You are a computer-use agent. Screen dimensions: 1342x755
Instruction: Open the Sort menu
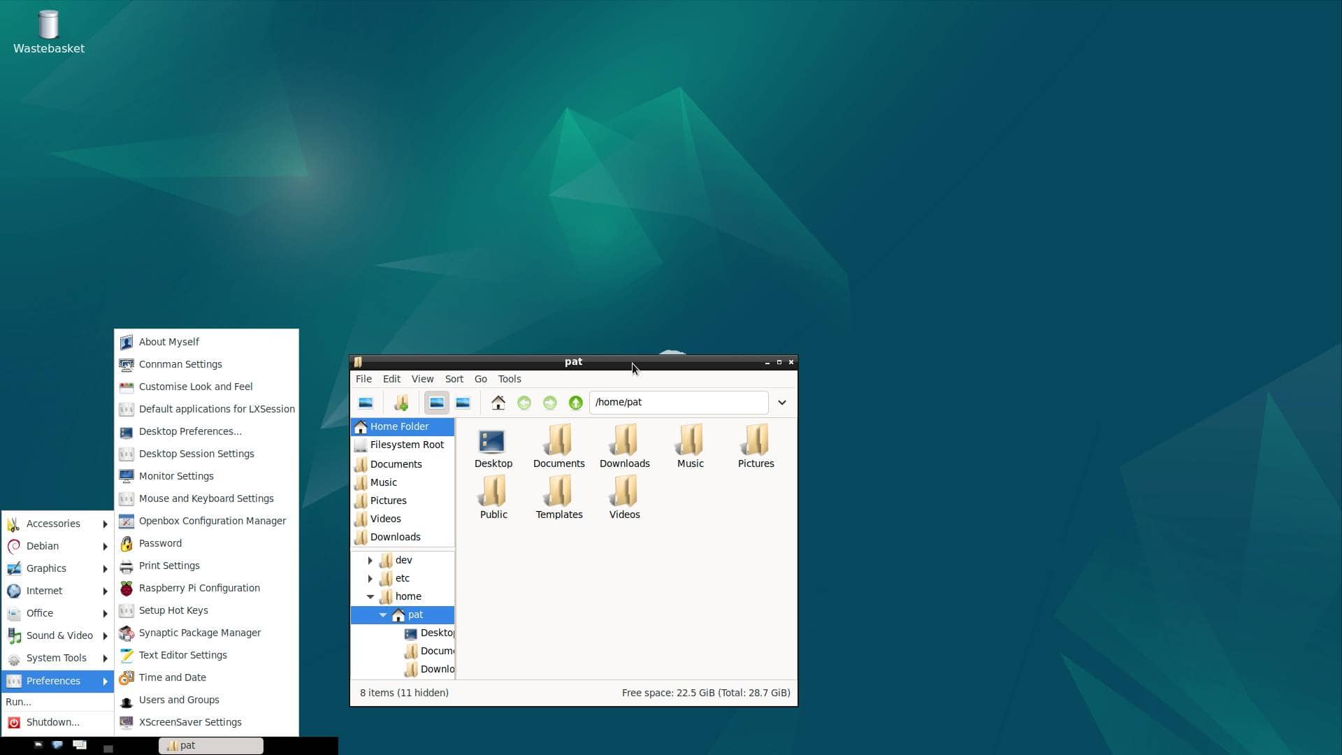coord(454,379)
